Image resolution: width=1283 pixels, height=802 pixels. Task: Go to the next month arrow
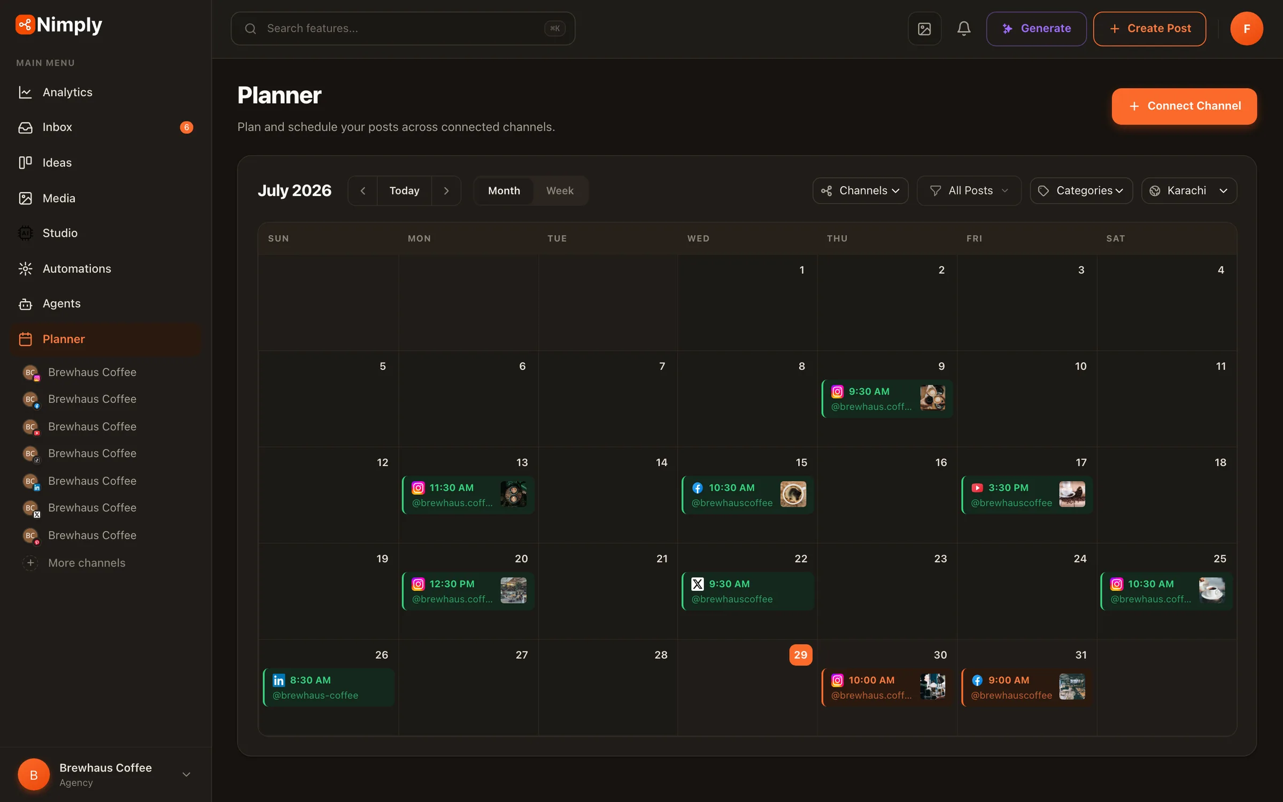[446, 191]
